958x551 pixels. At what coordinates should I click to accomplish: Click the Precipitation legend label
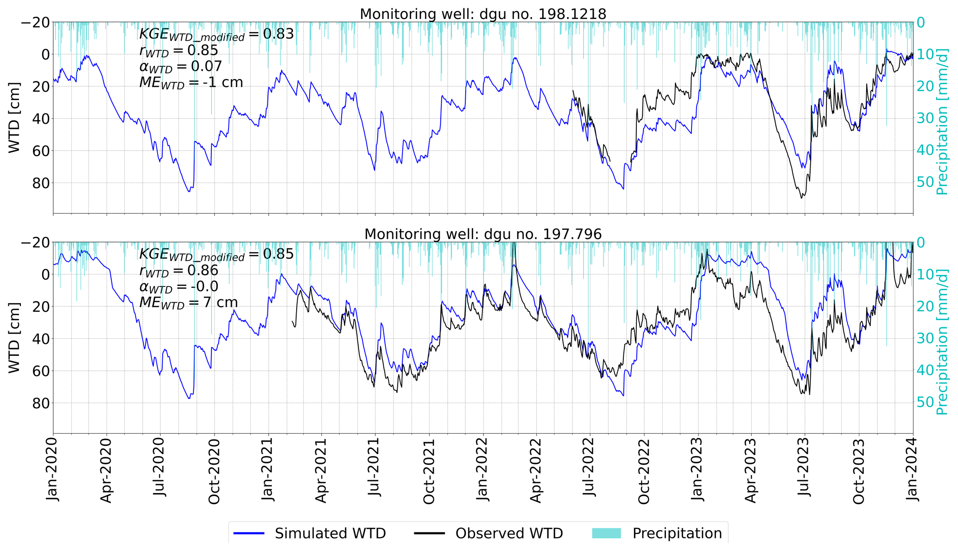coord(677,533)
